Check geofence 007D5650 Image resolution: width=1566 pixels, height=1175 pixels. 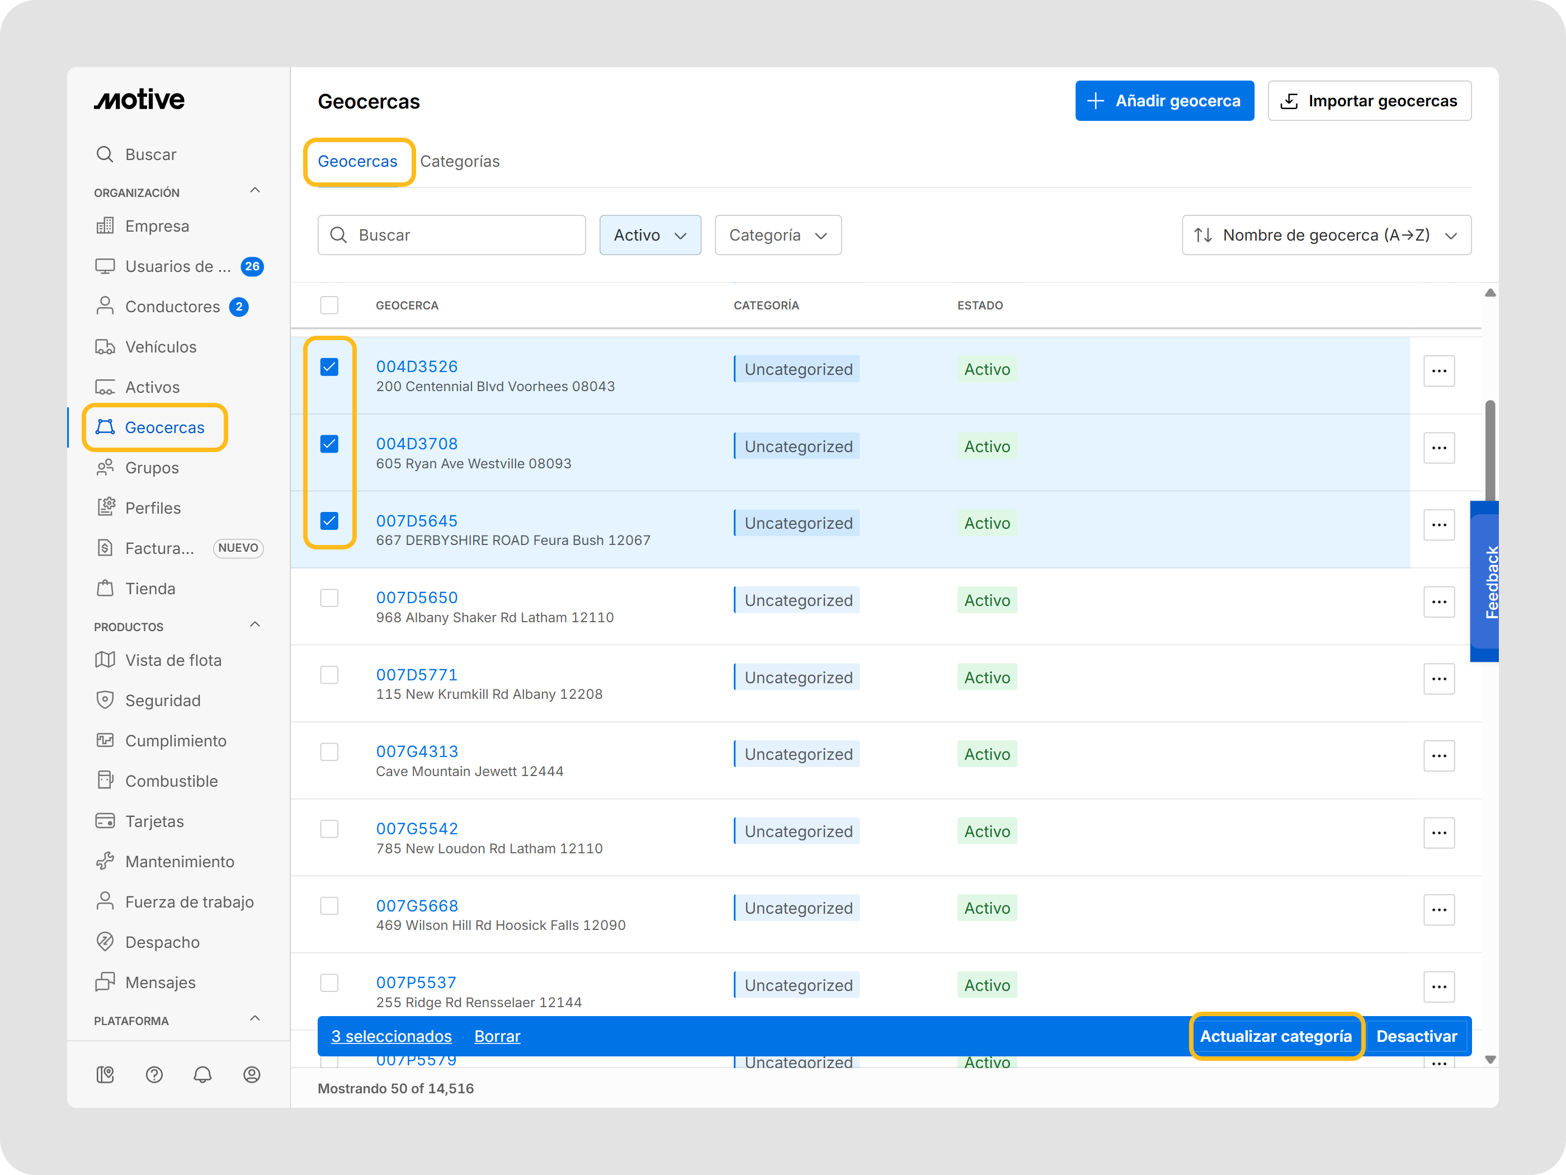click(x=329, y=598)
